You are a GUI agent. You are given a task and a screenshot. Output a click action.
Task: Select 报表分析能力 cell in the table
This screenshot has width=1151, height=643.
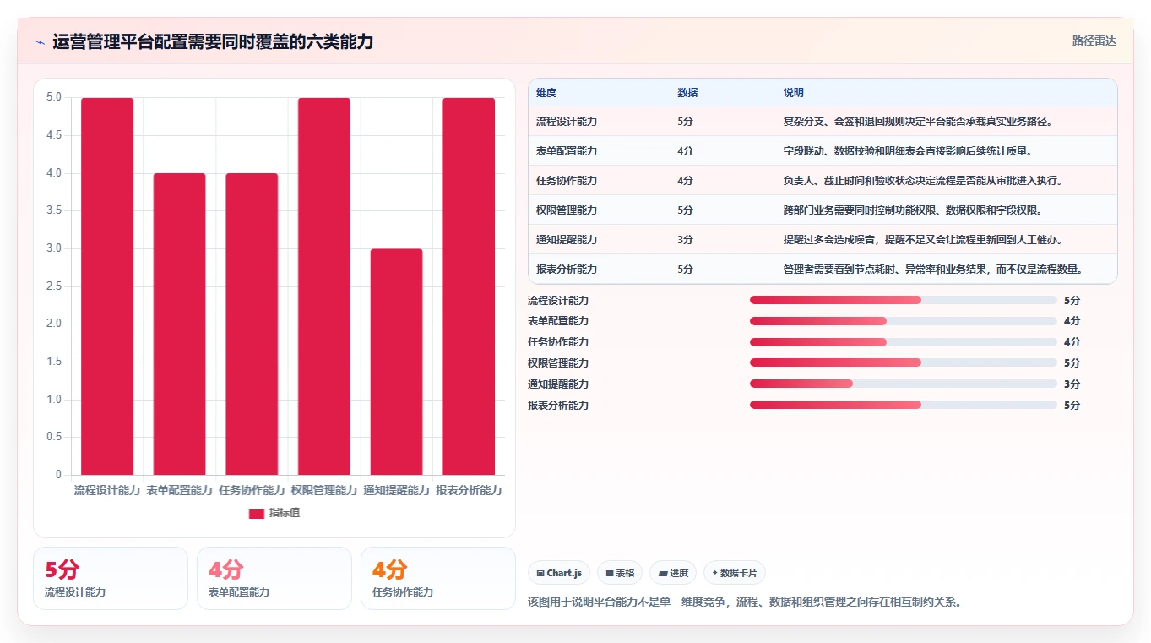click(567, 270)
